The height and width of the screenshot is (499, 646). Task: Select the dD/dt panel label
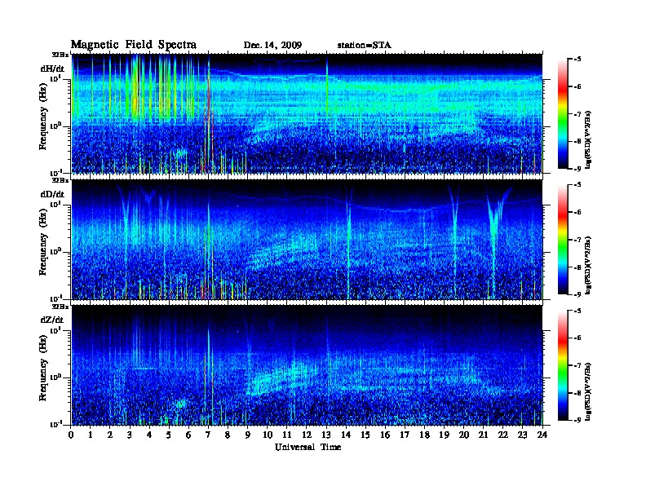pos(52,194)
